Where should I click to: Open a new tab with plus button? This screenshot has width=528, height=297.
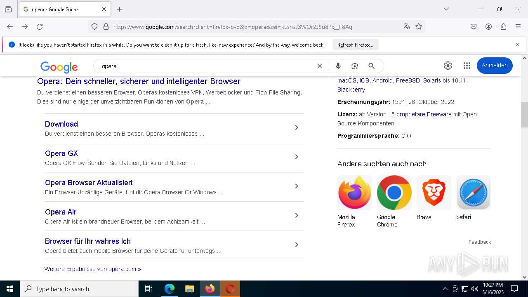click(120, 9)
